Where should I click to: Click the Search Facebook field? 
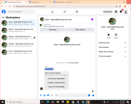[21, 12]
